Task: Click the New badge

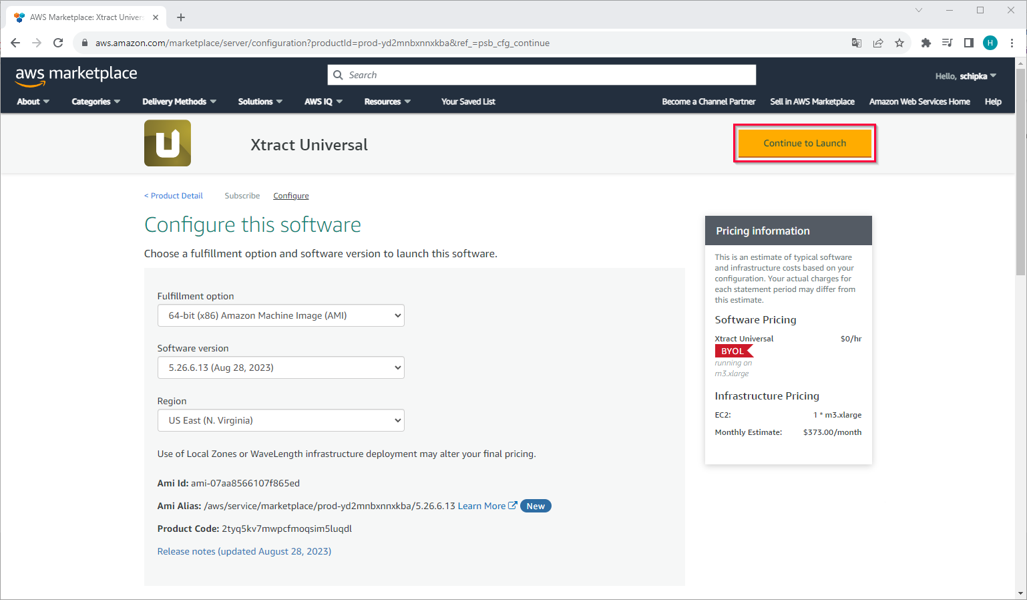Action: 536,506
